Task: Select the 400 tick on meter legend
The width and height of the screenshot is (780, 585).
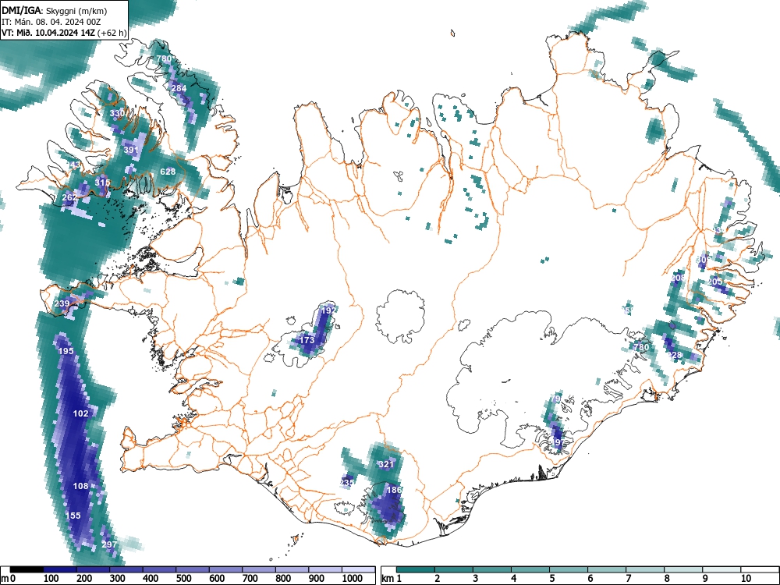Action: [151, 579]
